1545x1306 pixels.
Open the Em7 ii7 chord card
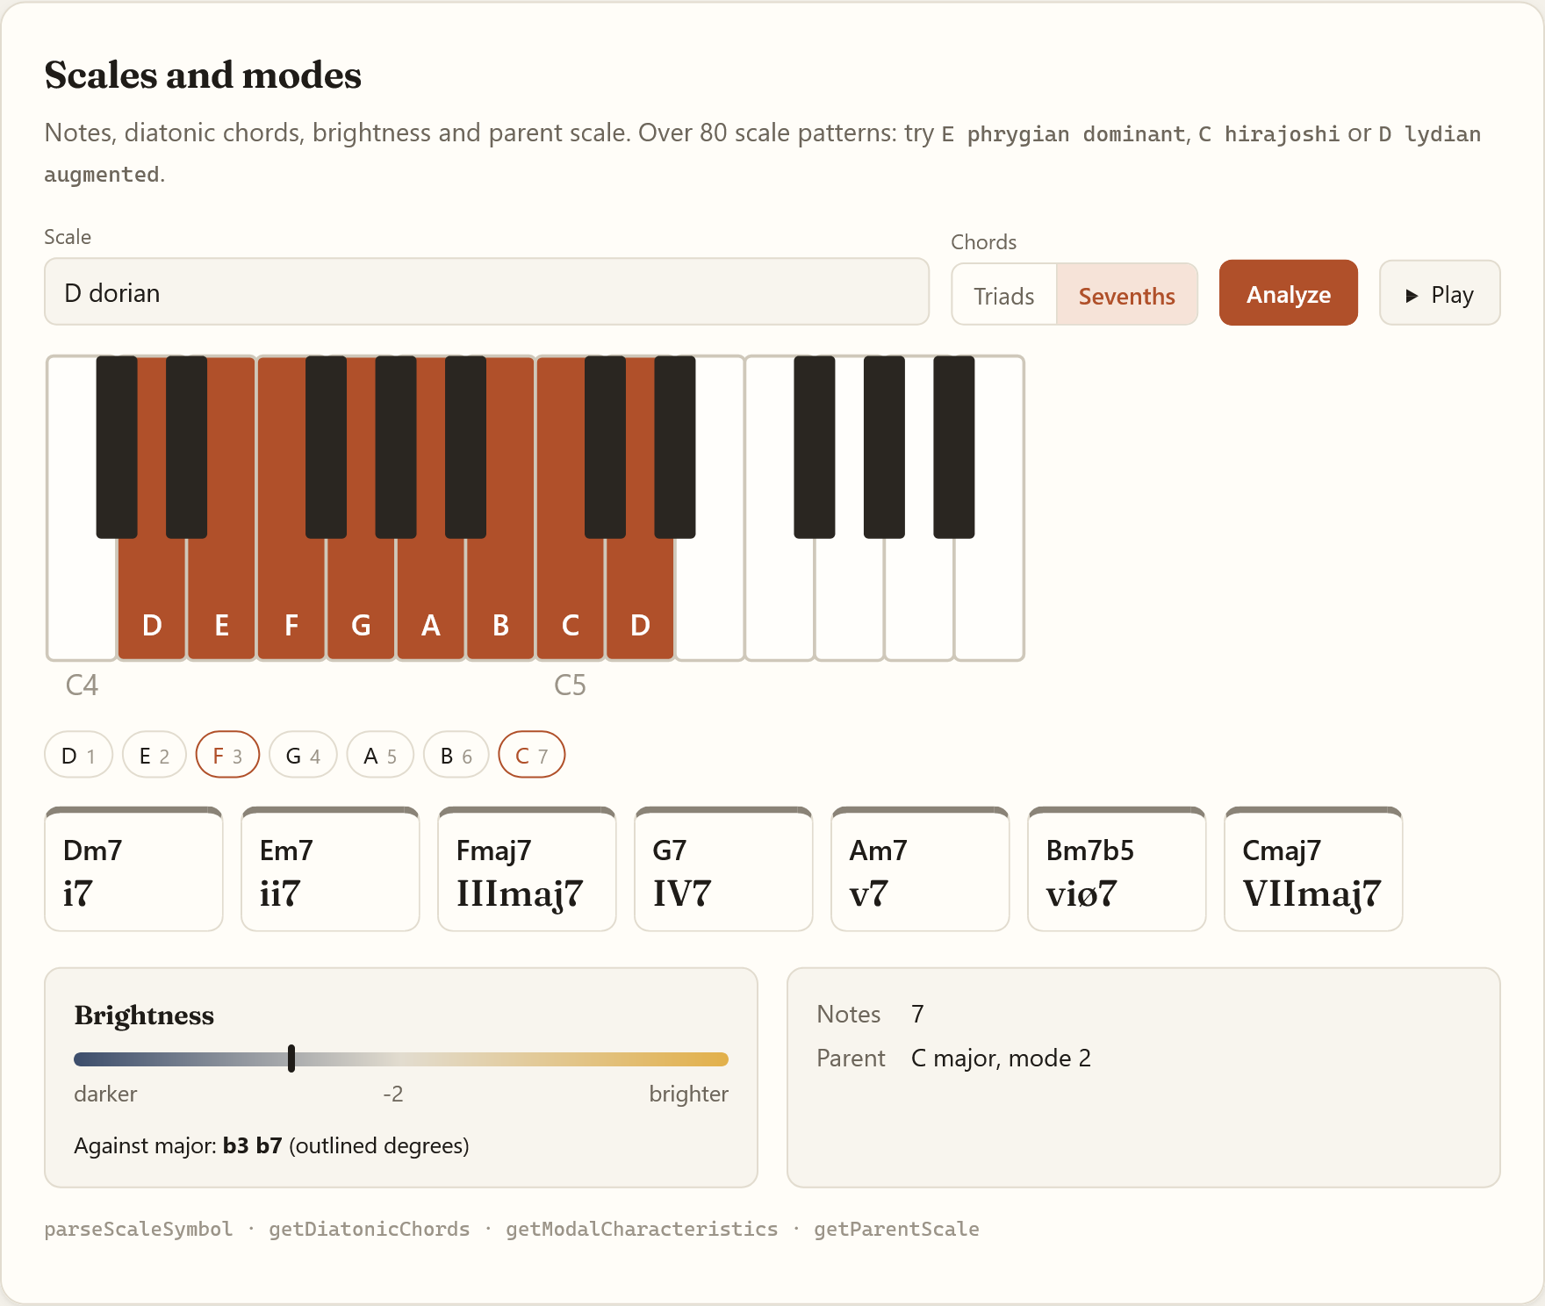coord(330,869)
